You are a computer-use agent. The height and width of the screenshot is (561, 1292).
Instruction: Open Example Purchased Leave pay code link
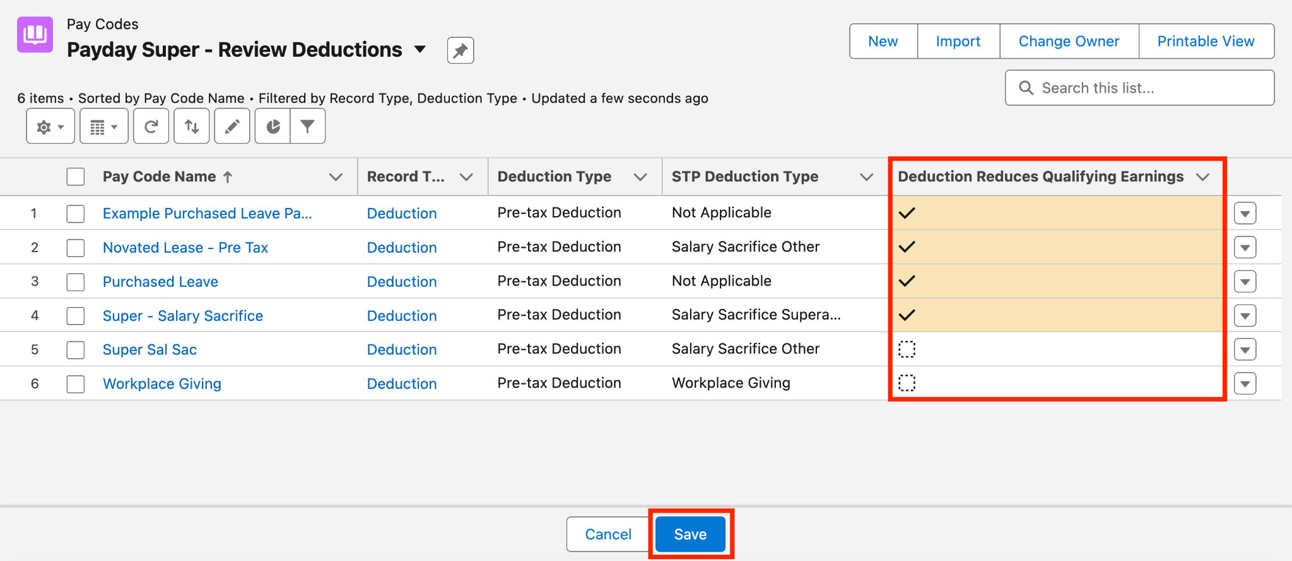pos(208,214)
